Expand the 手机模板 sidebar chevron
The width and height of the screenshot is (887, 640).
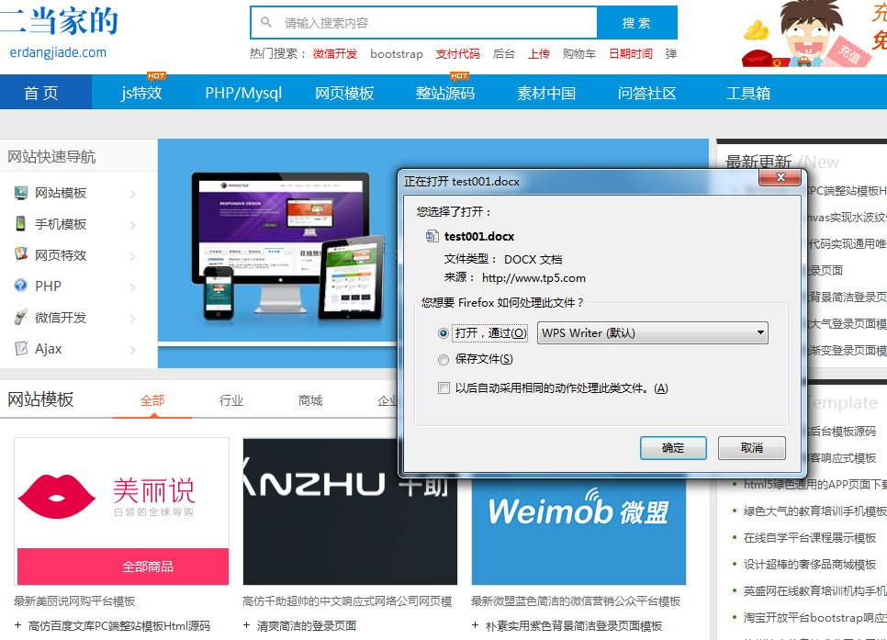(132, 225)
